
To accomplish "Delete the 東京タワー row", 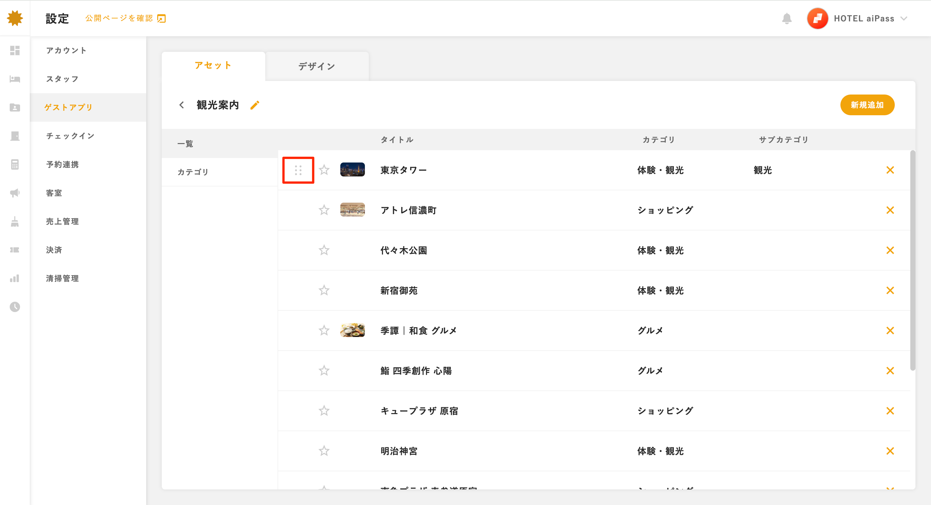I will (x=890, y=170).
